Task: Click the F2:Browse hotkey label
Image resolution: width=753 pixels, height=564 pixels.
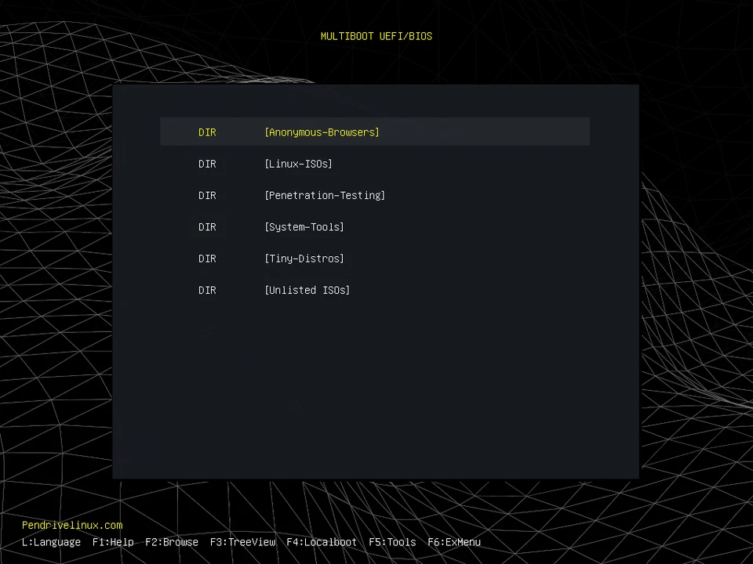Action: [172, 542]
